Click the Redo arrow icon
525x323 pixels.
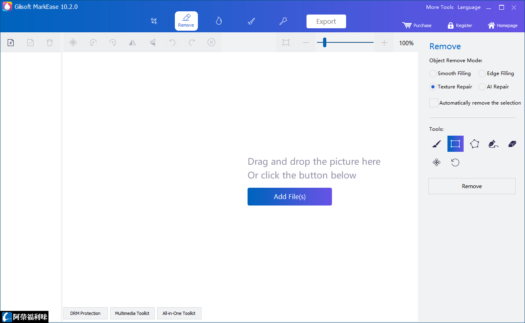click(192, 42)
